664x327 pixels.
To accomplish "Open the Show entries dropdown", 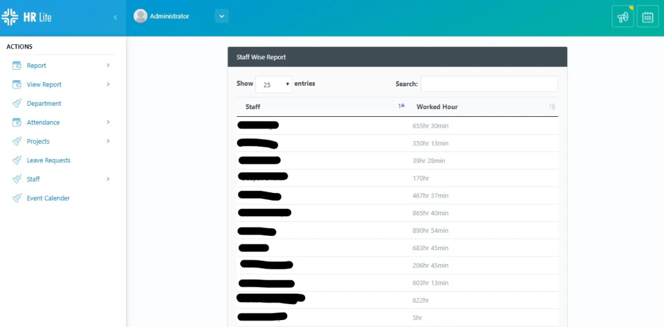I will 274,84.
